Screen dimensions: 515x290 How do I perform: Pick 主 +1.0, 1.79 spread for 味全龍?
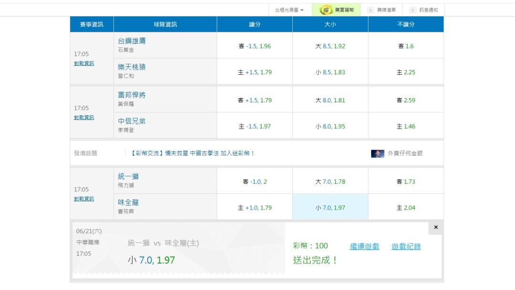(255, 208)
